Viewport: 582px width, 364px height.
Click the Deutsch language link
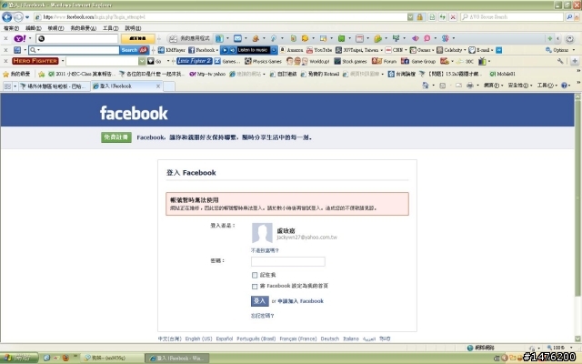click(329, 339)
